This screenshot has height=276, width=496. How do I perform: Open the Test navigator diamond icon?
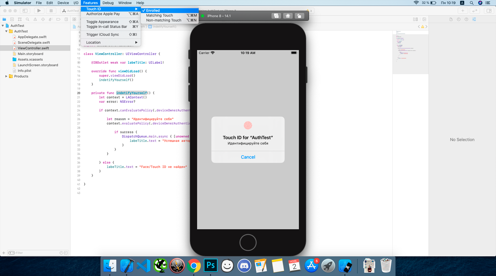[x=43, y=19]
